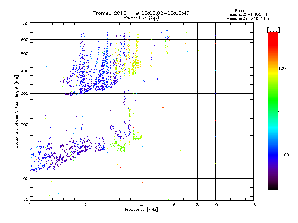The height and width of the screenshot is (223, 298).
Task: Click the colorbar tick label "100"
Action: [282, 68]
